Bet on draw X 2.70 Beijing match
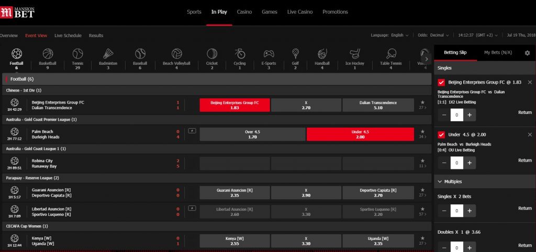Viewport: 536px width, 252px height. [x=306, y=105]
